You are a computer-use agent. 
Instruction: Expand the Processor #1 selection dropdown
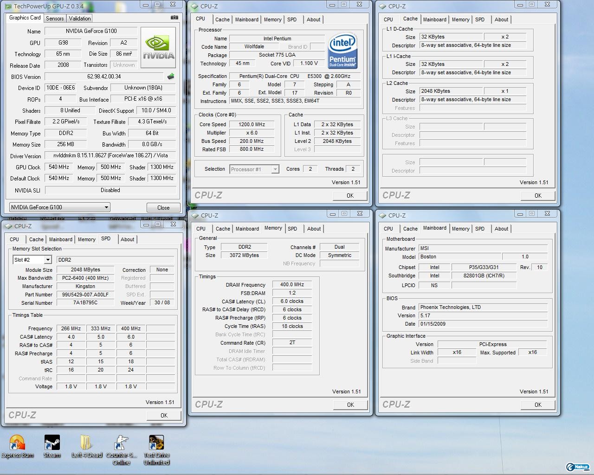click(x=275, y=169)
